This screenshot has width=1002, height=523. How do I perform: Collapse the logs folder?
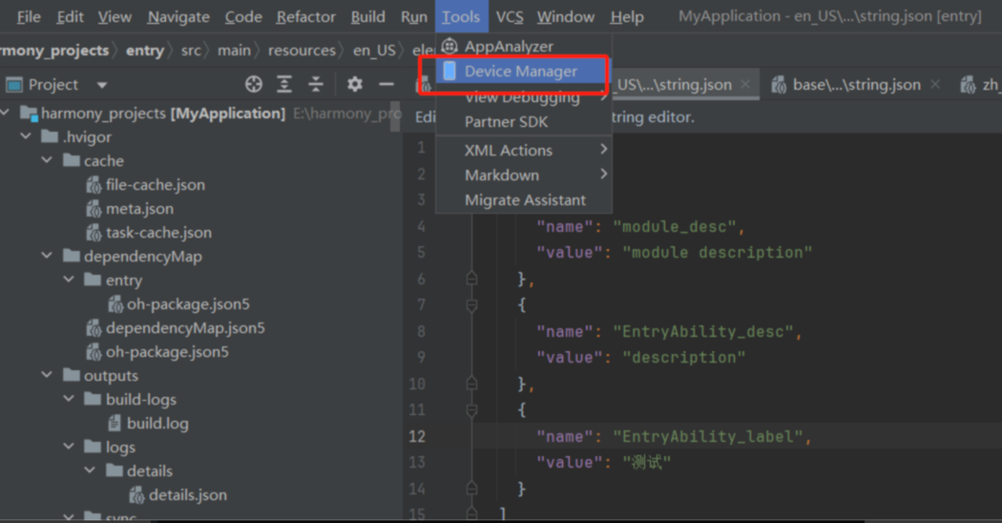pyautogui.click(x=69, y=447)
